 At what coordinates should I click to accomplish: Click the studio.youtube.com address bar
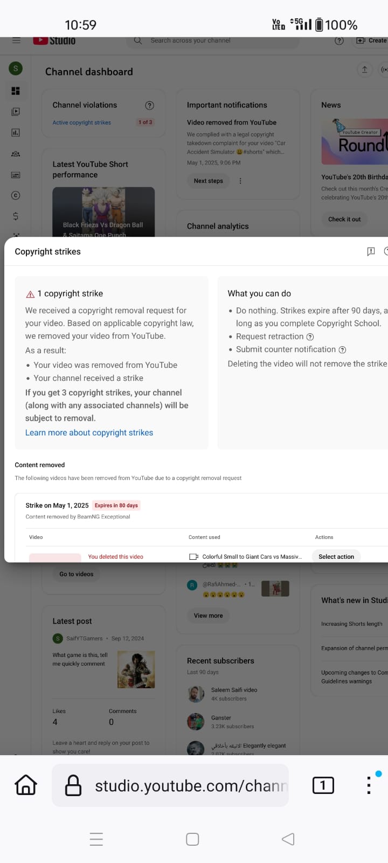(x=170, y=785)
